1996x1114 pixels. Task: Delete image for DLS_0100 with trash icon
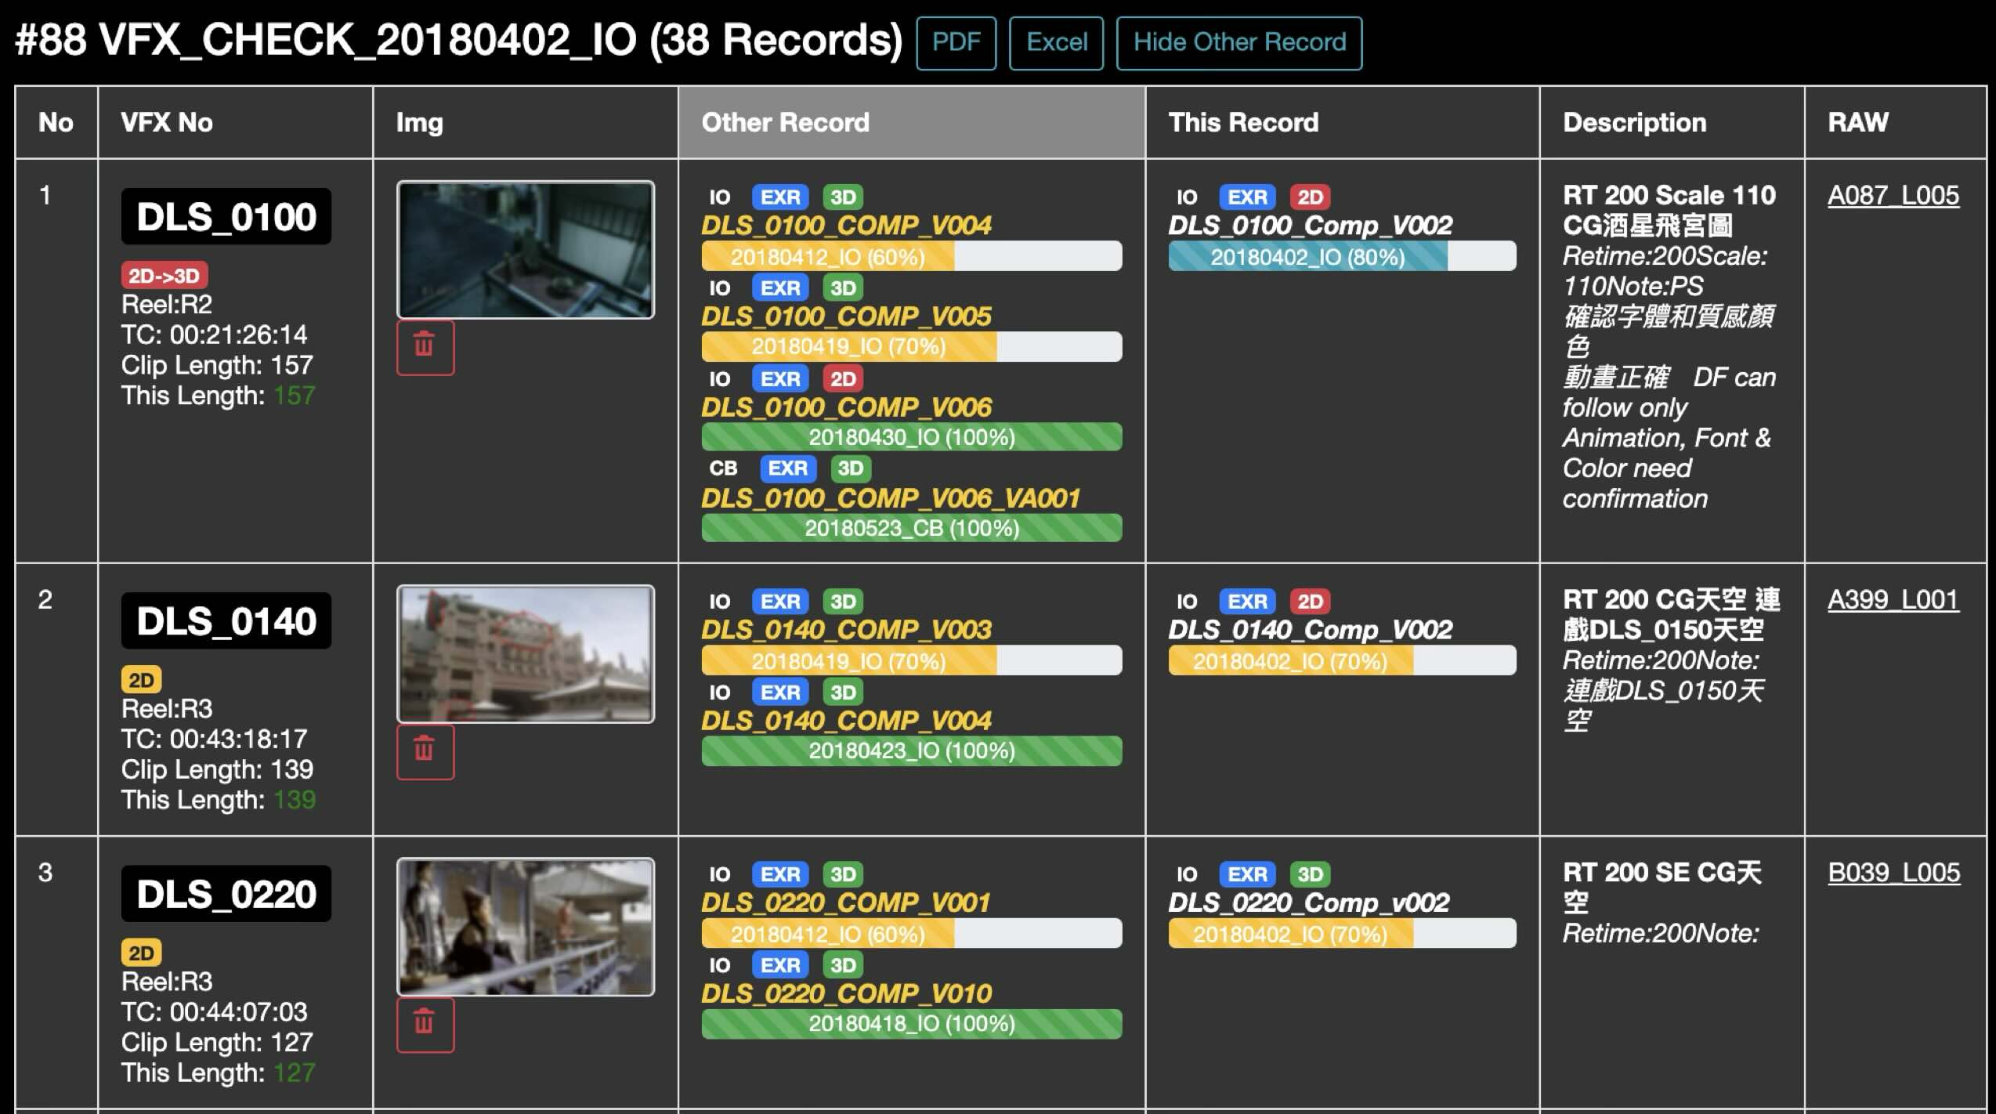[x=425, y=347]
